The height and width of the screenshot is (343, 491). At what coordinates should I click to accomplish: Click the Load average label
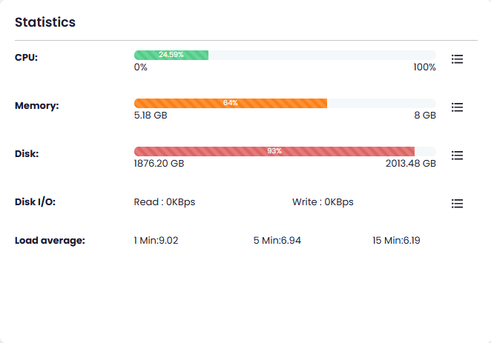pos(50,240)
